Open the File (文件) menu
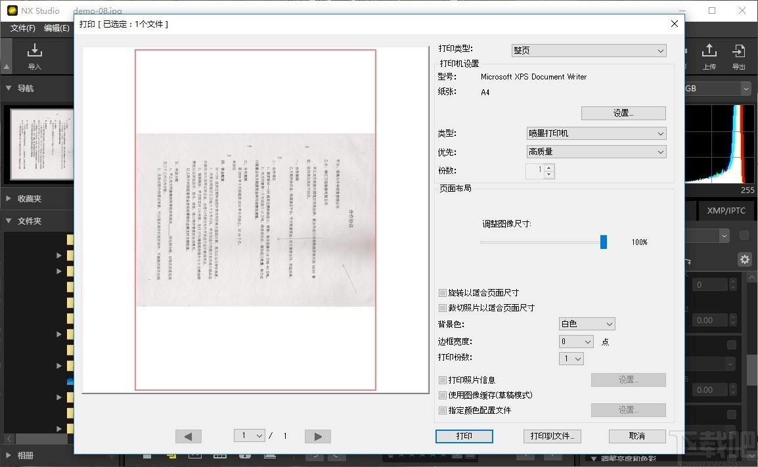758x467 pixels. click(x=23, y=28)
